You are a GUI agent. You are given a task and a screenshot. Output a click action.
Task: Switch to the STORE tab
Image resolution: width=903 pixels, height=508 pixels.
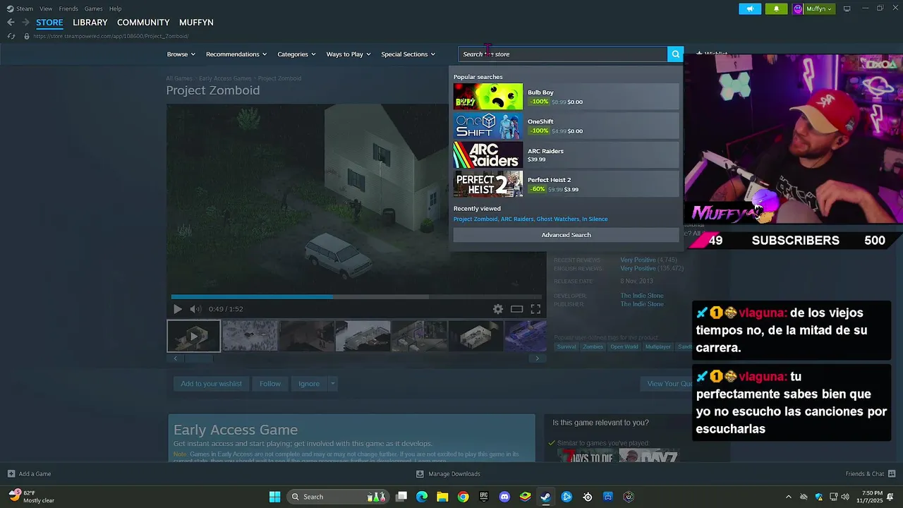click(49, 23)
